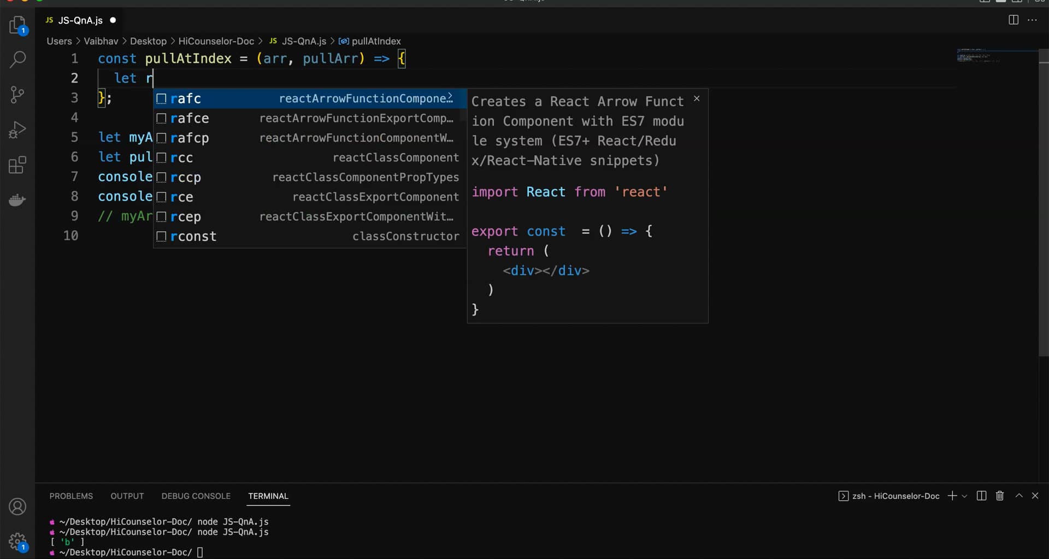This screenshot has width=1049, height=559.
Task: Close the rafc snippet documentation popup
Action: pos(697,98)
